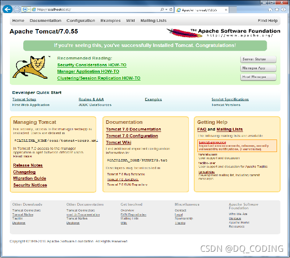Open Legal link under Miscellaneous
The height and width of the screenshot is (258, 290).
point(179,215)
